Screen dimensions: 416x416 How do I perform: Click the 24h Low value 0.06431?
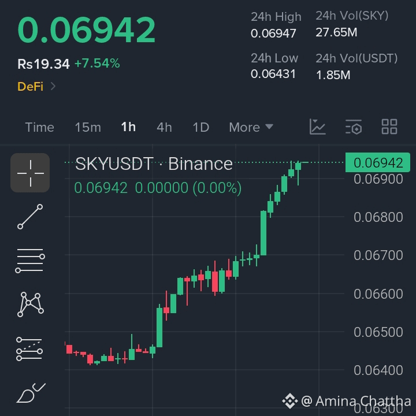[x=273, y=74]
